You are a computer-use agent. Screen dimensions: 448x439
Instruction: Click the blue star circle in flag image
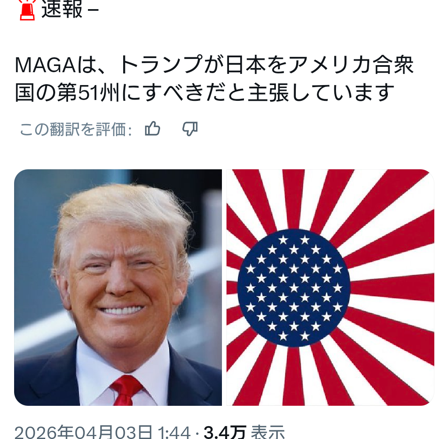pyautogui.click(x=294, y=288)
